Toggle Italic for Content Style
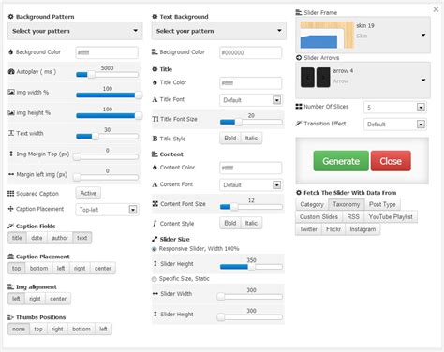The height and width of the screenshot is (352, 444). coord(251,223)
